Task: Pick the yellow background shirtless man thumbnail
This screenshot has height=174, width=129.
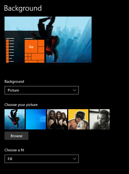Action: [x=78, y=119]
